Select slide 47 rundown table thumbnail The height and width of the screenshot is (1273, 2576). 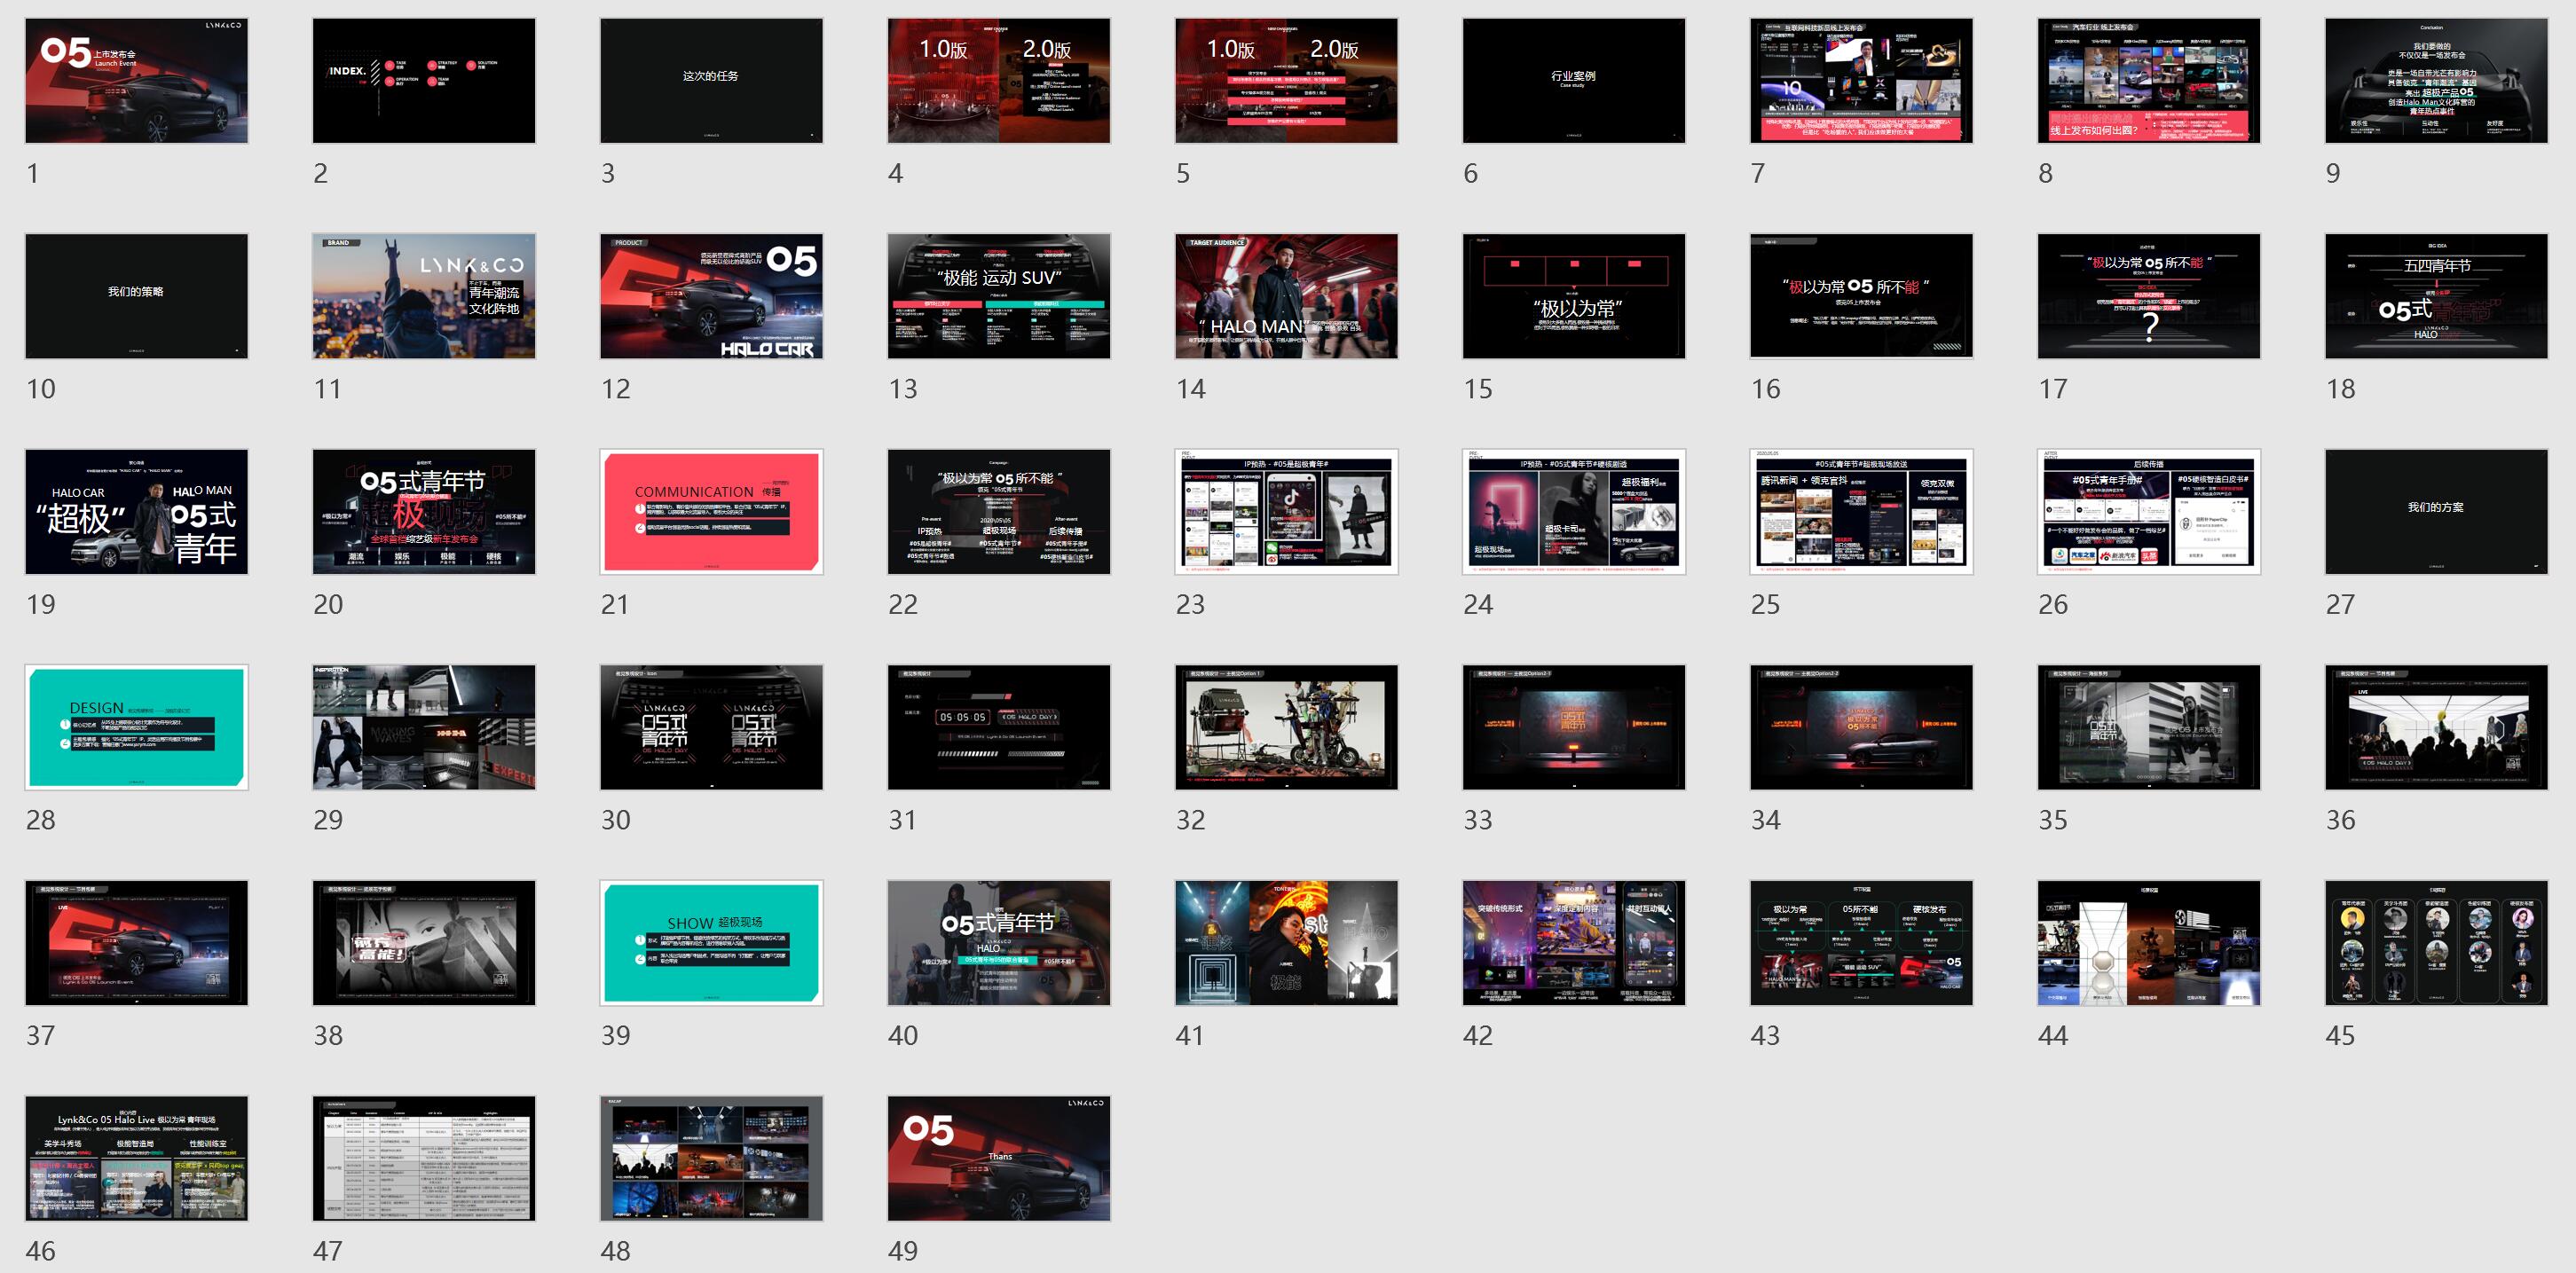pos(424,1158)
